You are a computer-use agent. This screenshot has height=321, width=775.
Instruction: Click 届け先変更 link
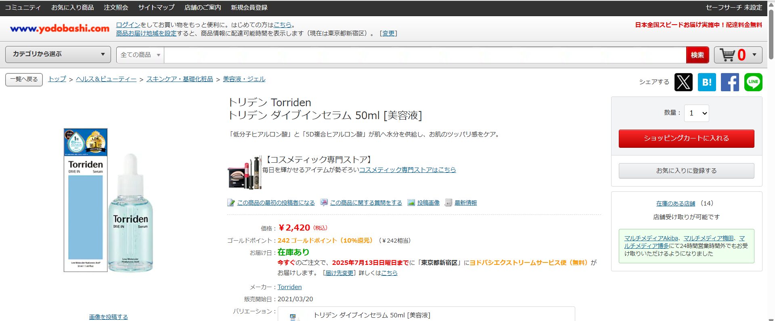[x=339, y=273]
